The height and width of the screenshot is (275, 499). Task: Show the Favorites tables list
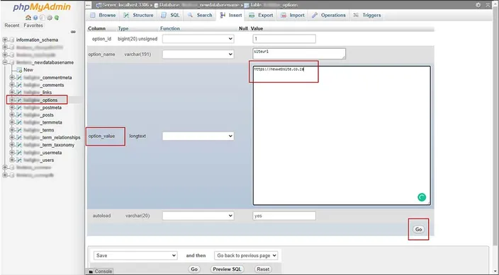point(33,25)
